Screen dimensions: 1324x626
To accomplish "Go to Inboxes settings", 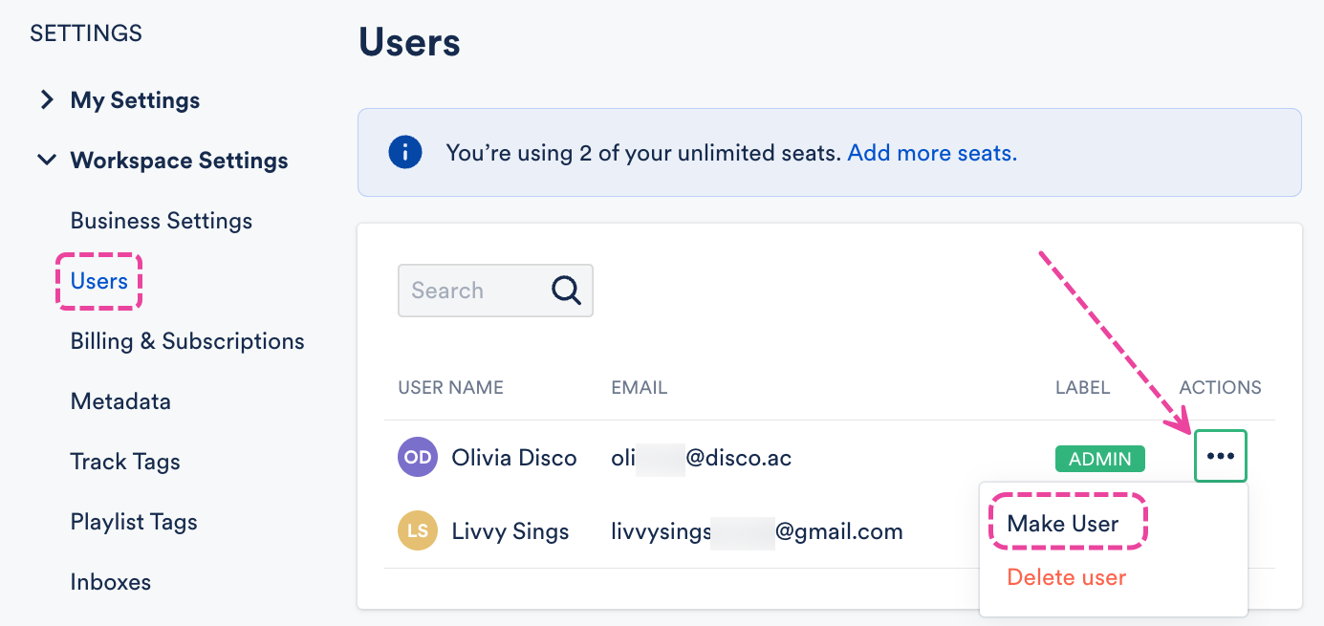I will (x=111, y=582).
